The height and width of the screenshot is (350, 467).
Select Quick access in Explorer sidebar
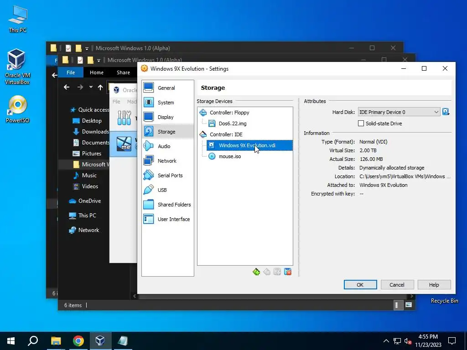(x=90, y=109)
